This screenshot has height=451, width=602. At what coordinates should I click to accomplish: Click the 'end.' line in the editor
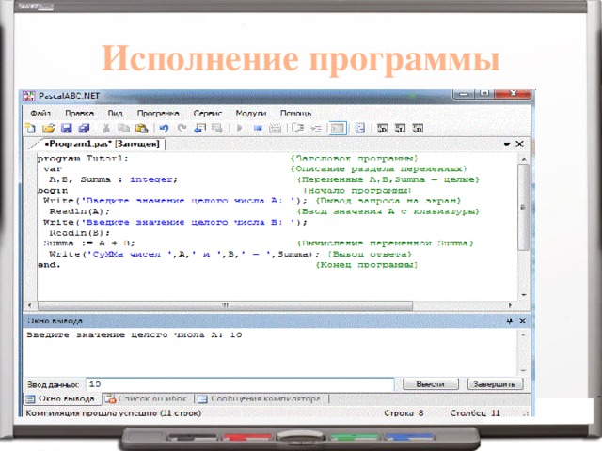point(49,265)
